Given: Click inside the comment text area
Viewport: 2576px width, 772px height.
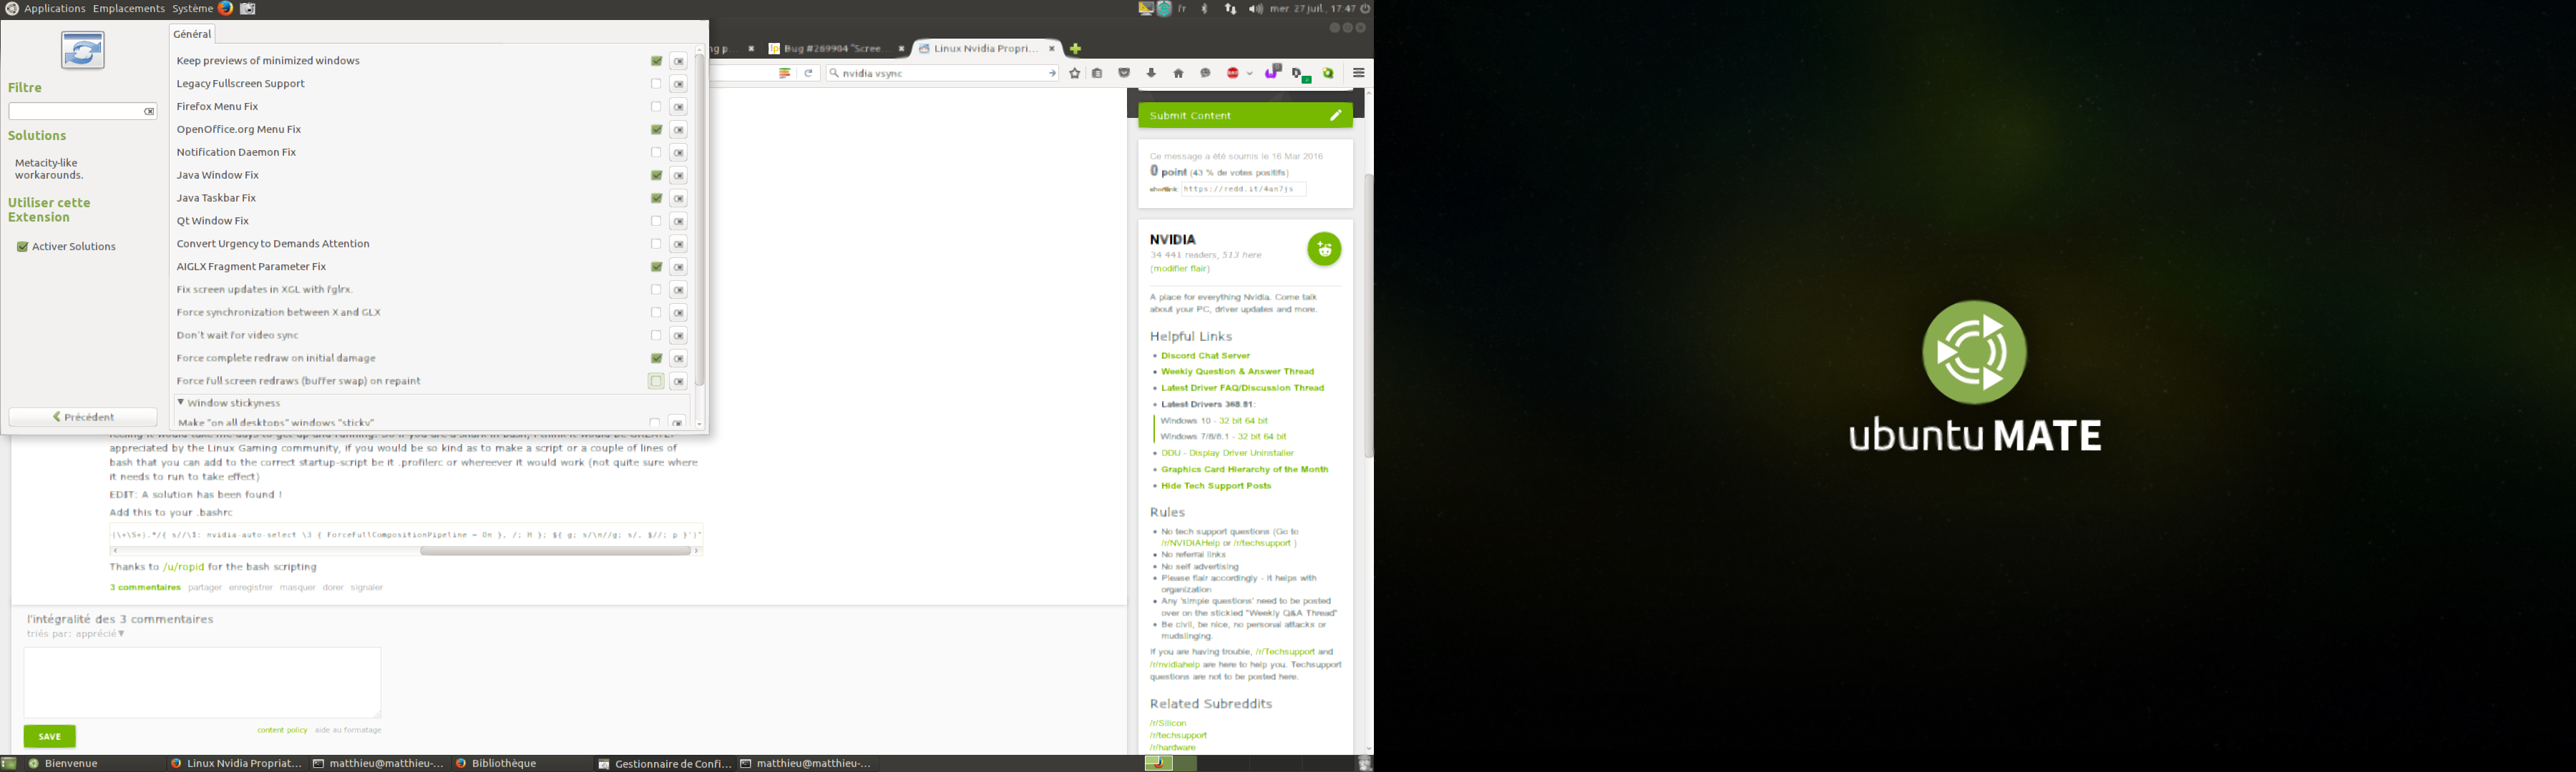Looking at the screenshot, I should [202, 682].
